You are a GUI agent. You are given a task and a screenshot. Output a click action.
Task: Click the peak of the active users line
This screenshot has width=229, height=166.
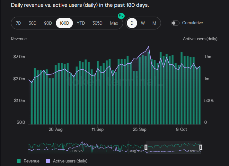click(148, 47)
